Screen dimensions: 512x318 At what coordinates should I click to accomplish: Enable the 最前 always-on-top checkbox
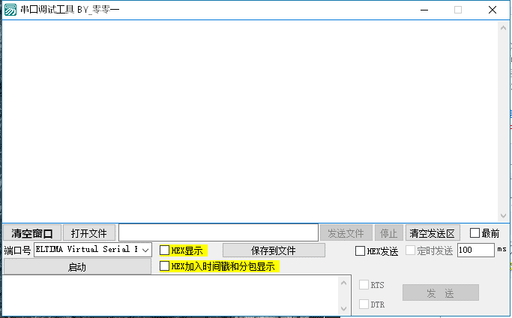point(475,233)
